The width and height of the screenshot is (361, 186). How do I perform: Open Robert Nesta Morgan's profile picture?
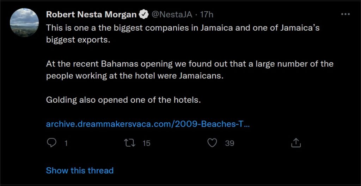click(x=25, y=23)
